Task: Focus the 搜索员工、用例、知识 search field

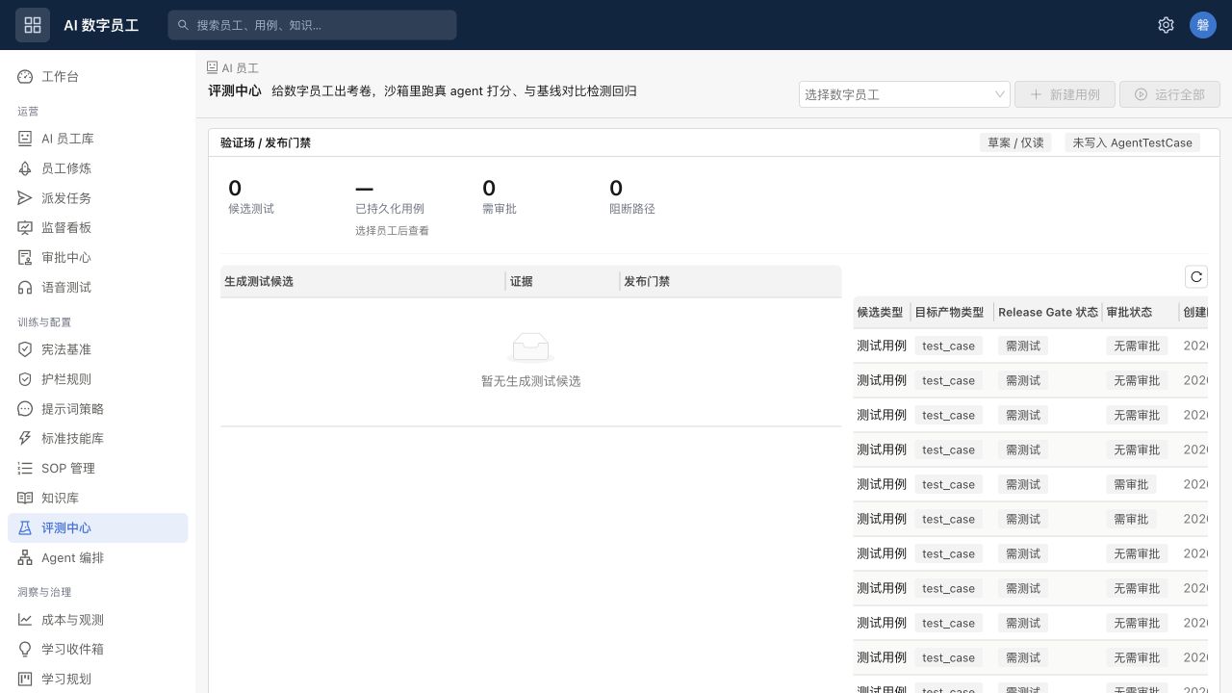Action: coord(312,25)
